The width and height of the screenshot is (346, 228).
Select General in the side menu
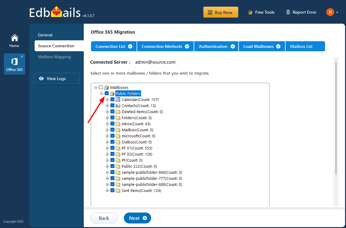45,35
